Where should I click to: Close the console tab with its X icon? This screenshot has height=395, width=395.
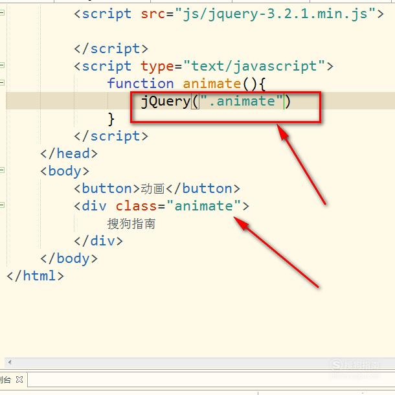point(19,379)
